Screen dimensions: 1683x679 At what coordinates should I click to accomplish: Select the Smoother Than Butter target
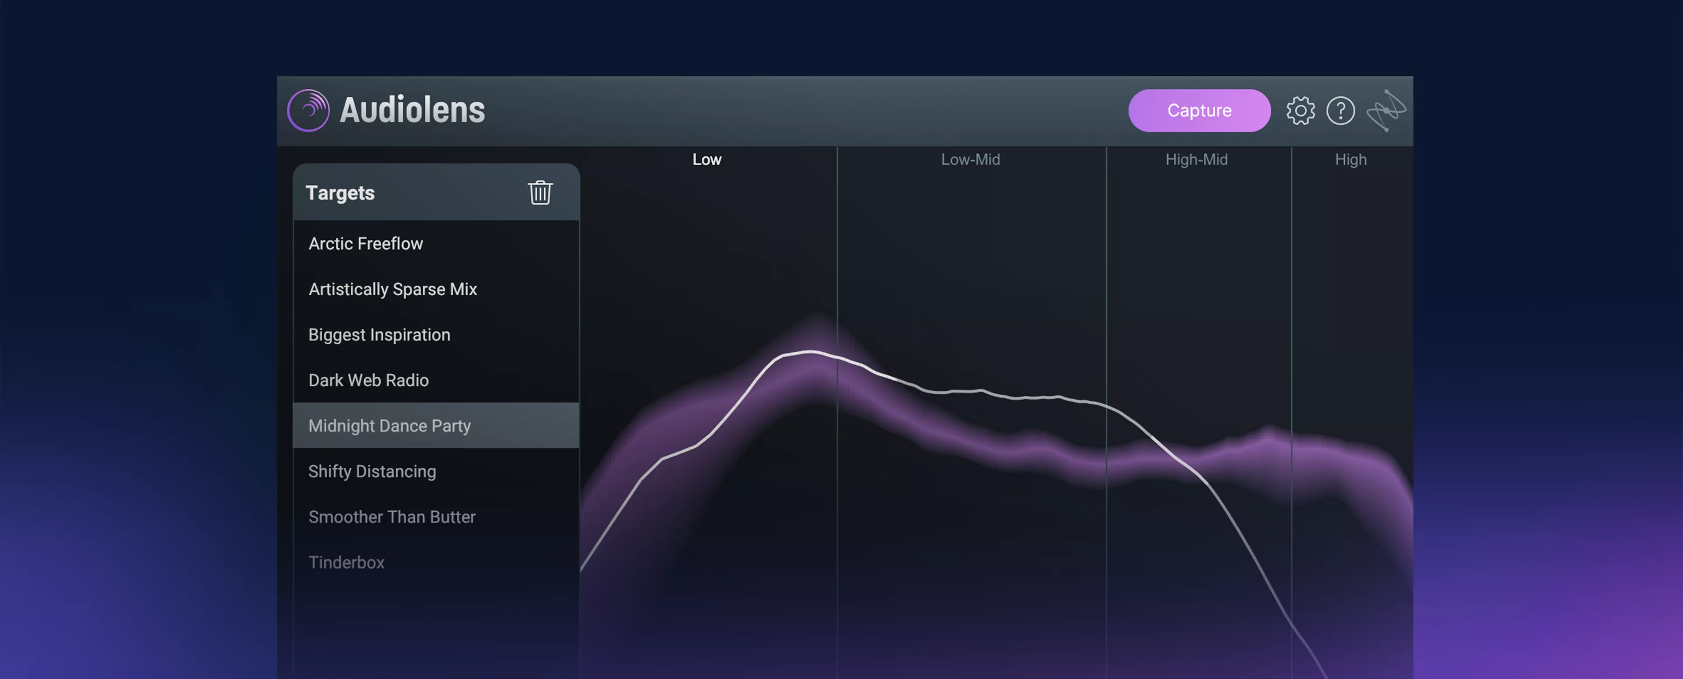click(392, 517)
